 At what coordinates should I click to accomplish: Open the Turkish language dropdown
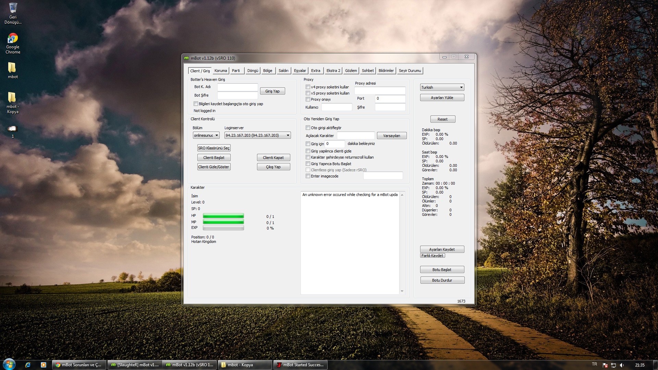(x=442, y=87)
